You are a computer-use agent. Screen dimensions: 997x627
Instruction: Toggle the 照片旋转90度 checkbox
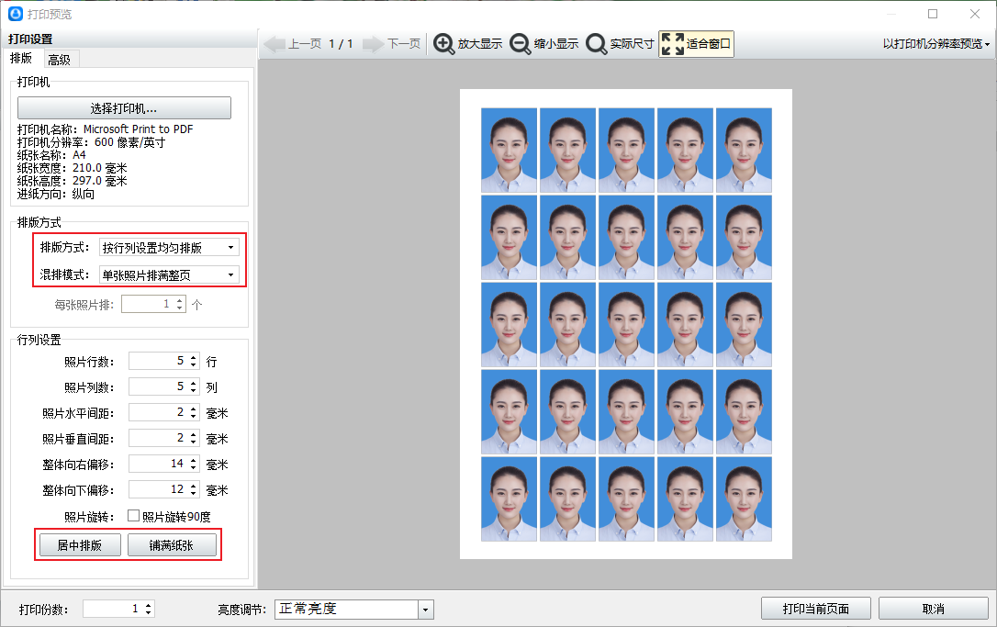point(133,516)
